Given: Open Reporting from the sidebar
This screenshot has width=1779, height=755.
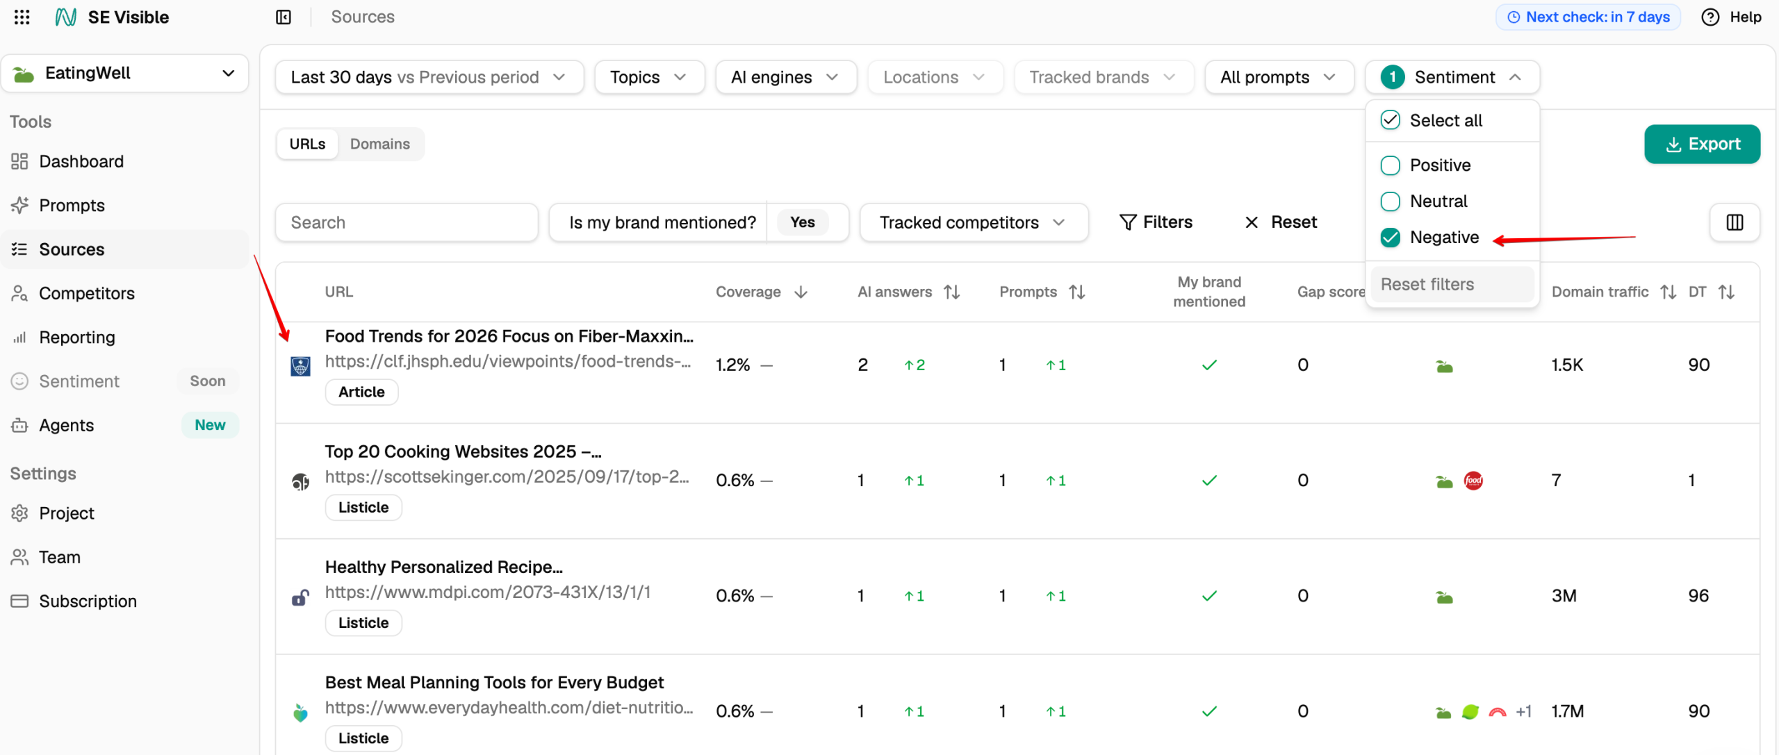Looking at the screenshot, I should coord(125,337).
